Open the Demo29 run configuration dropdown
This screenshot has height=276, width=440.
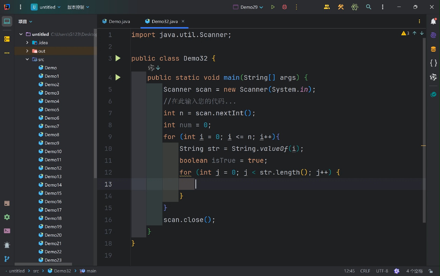[248, 7]
